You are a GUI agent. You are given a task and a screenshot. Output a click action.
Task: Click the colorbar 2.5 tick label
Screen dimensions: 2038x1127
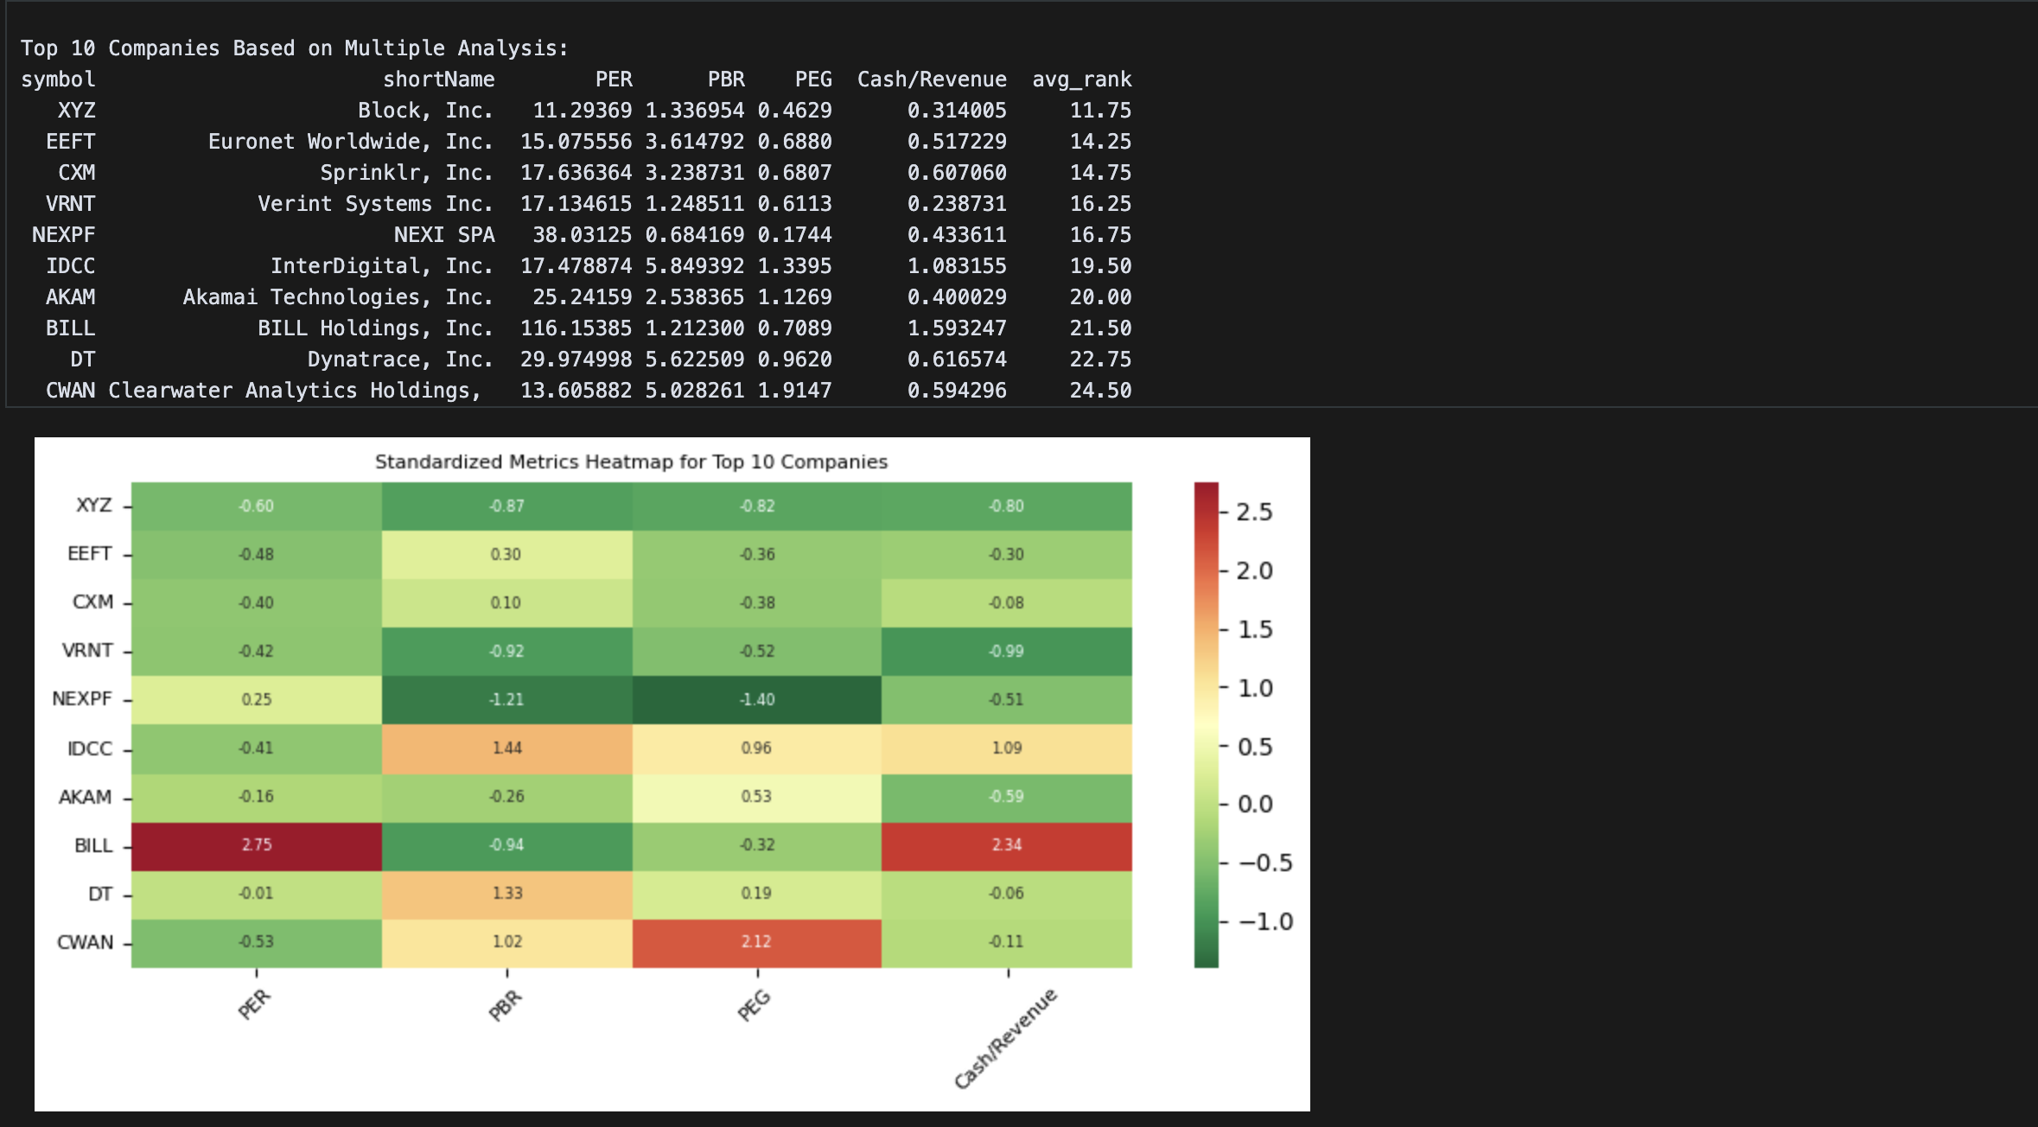coord(1254,513)
